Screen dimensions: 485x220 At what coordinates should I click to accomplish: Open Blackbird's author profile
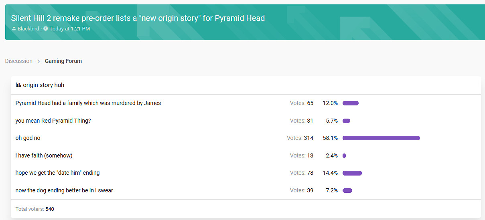[28, 29]
